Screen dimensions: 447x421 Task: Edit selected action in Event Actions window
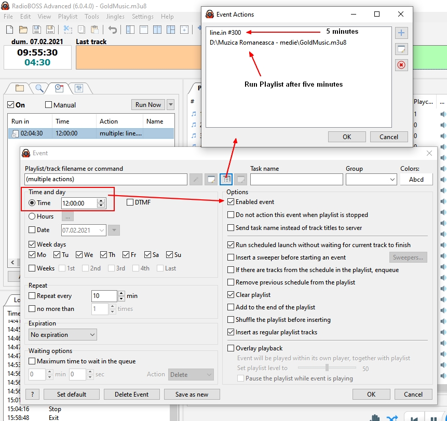pyautogui.click(x=401, y=49)
